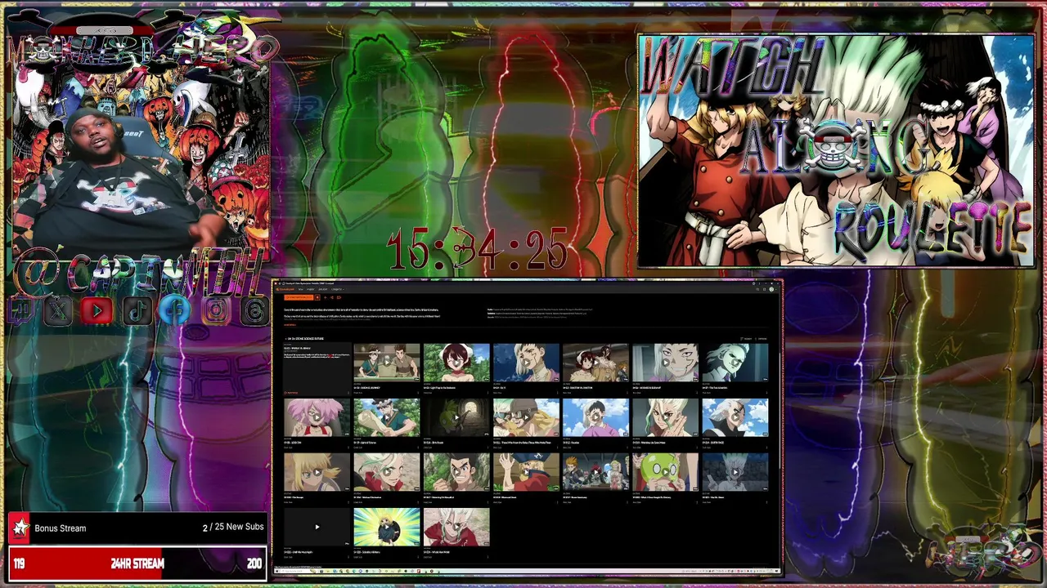Screen dimensions: 1047x588
Task: Open last-row thumbnail of white-haired Senku in red
Action: coord(456,527)
